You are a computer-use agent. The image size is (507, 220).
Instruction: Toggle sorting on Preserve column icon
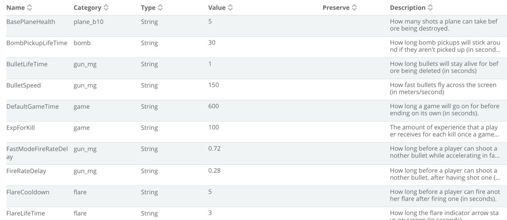coord(354,8)
